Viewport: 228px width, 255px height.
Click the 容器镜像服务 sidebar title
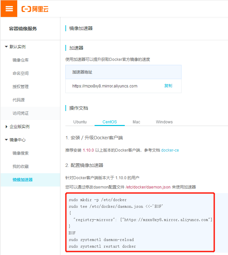pyautogui.click(x=23, y=29)
